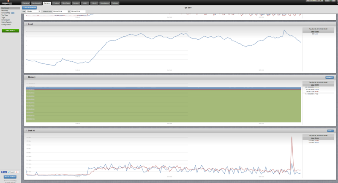This screenshot has height=183, width=338.
Task: Open the AWS tab
Action: (85, 3)
